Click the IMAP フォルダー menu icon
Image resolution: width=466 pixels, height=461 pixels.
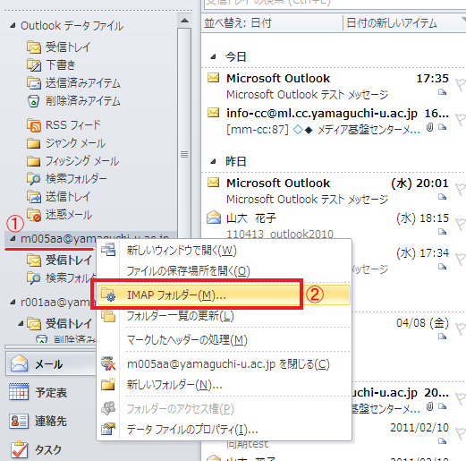click(x=108, y=295)
